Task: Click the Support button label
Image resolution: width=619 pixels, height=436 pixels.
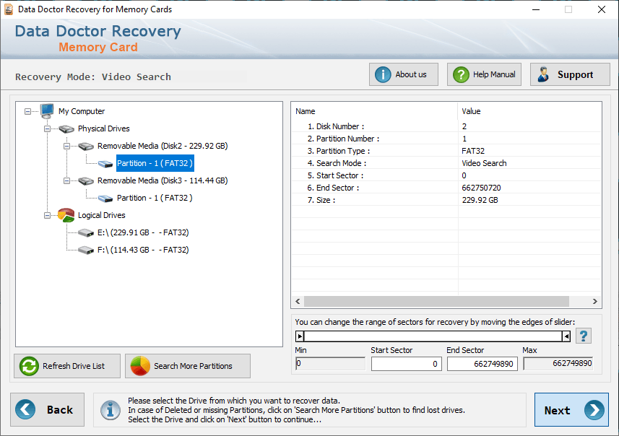Action: pos(575,74)
